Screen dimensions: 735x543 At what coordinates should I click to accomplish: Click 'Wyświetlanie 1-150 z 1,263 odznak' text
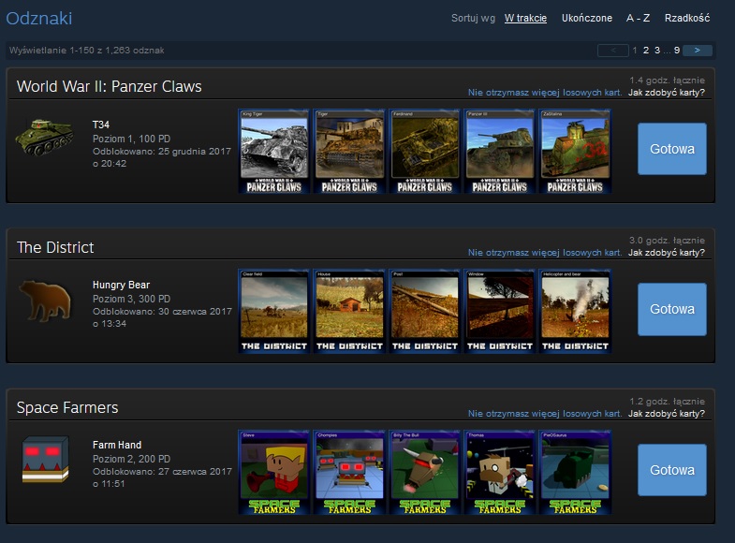click(87, 51)
